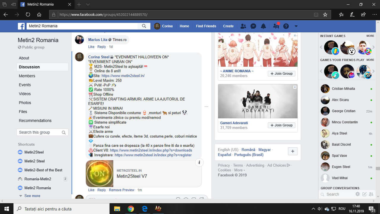This screenshot has width=380, height=214.
Task: Close the ANIME ROMANIA suggestion
Action: pyautogui.click(x=295, y=36)
